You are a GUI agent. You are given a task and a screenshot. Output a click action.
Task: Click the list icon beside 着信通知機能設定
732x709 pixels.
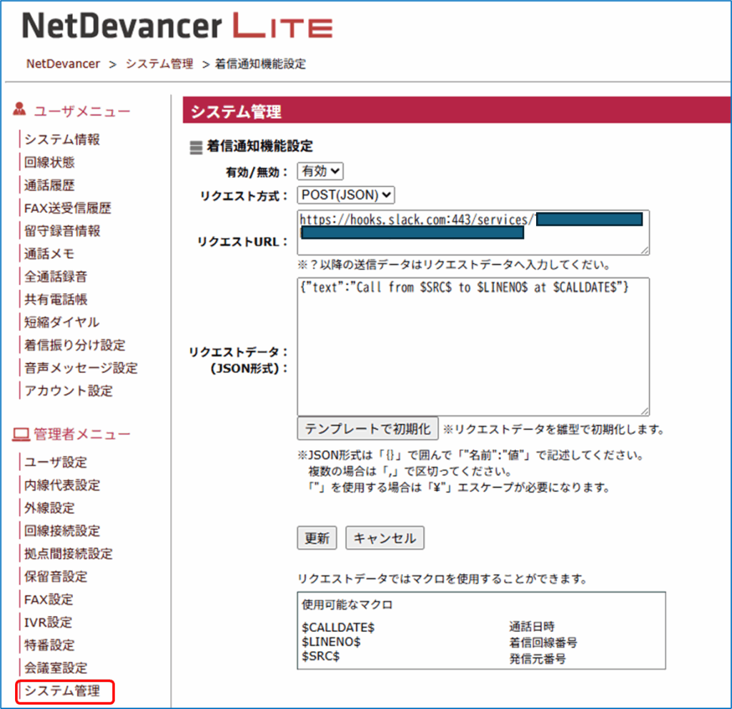click(x=196, y=147)
